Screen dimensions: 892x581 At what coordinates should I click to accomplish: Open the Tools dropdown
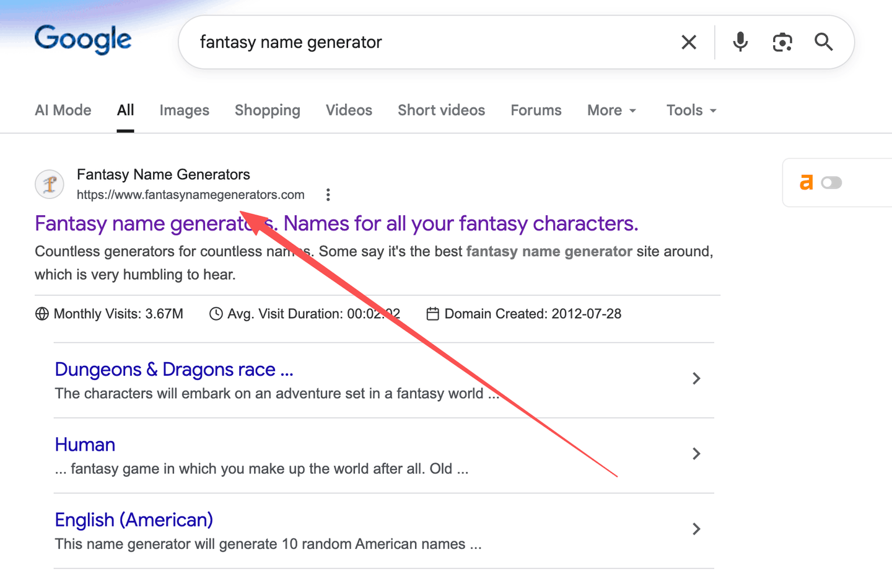tap(691, 110)
